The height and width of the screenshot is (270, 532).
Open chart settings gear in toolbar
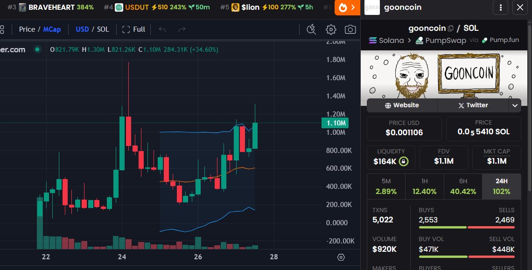331,29
